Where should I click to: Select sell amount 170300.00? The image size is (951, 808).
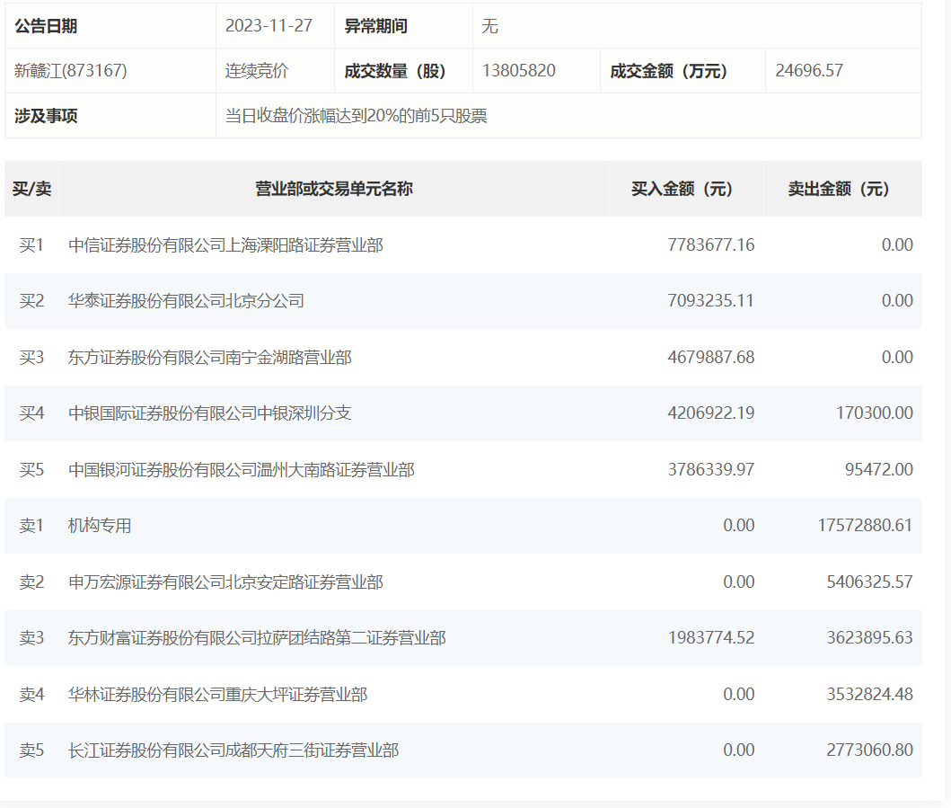[874, 413]
